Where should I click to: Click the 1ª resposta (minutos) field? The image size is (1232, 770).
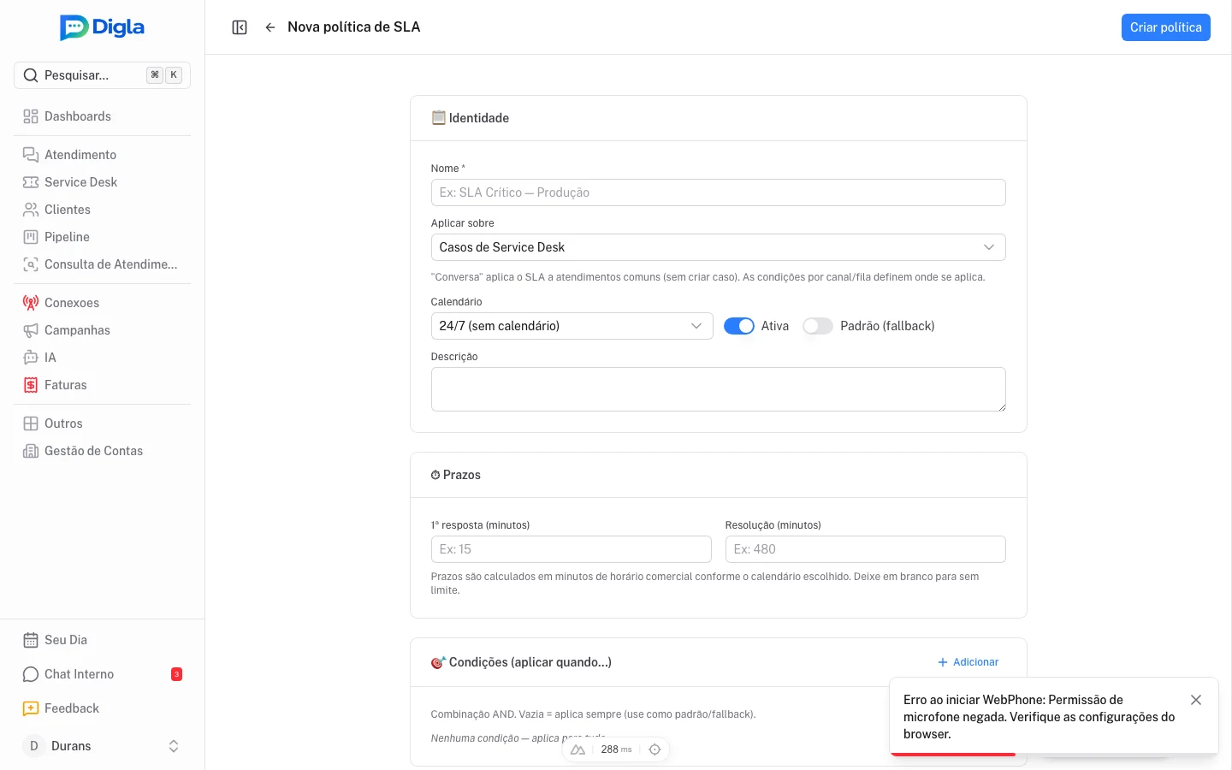coord(572,549)
